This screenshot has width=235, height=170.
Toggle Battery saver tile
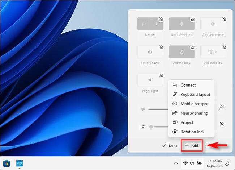click(150, 52)
